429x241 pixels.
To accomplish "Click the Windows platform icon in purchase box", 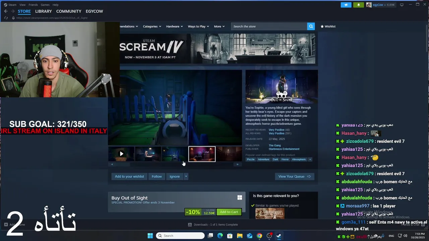I will 240,197.
